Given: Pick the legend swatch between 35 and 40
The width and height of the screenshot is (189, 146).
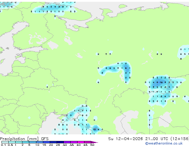Looking at the screenshot, I should [74, 142].
